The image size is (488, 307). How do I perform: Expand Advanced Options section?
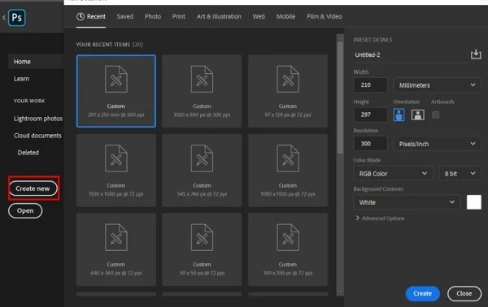click(x=380, y=218)
